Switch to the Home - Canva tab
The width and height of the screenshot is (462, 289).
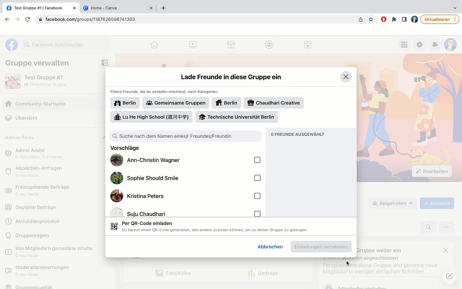click(118, 8)
